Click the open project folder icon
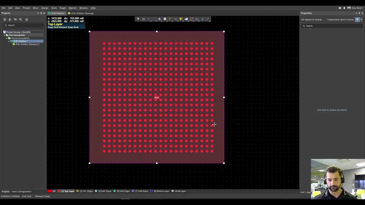365x205 pixels. tap(15, 19)
